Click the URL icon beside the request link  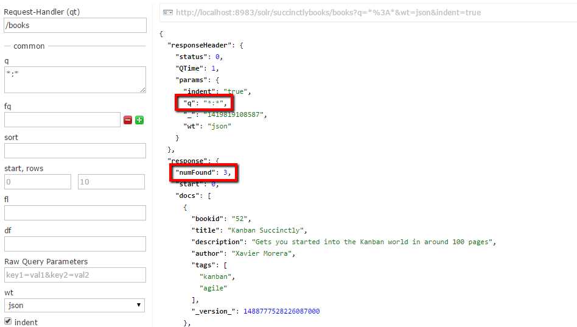tap(168, 13)
